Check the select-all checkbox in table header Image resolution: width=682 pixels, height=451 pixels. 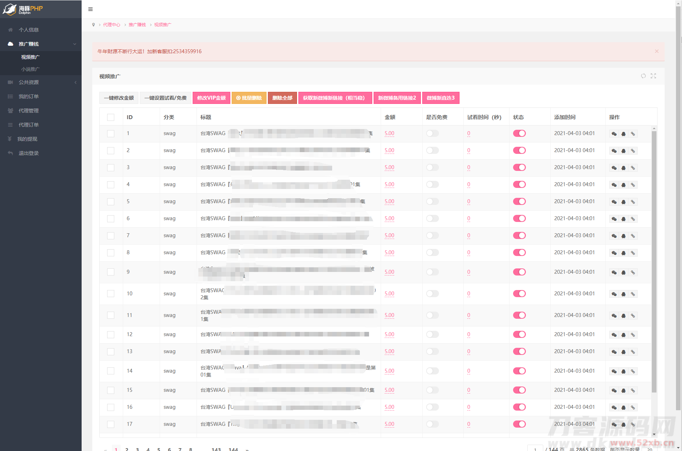[x=111, y=117]
